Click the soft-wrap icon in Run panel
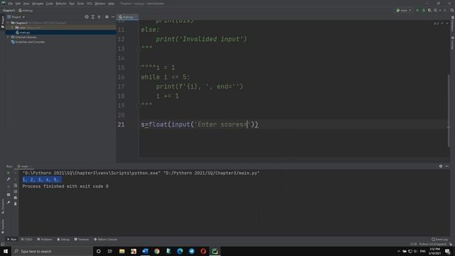The width and height of the screenshot is (455, 256). coord(16,185)
